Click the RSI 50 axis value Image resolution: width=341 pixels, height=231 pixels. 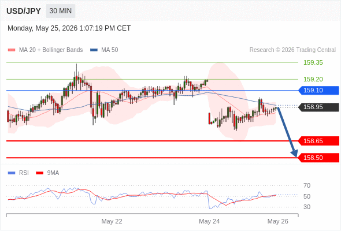(x=307, y=196)
